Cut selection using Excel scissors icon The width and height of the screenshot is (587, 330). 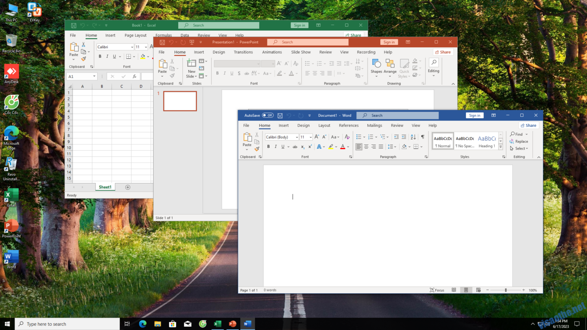[83, 44]
